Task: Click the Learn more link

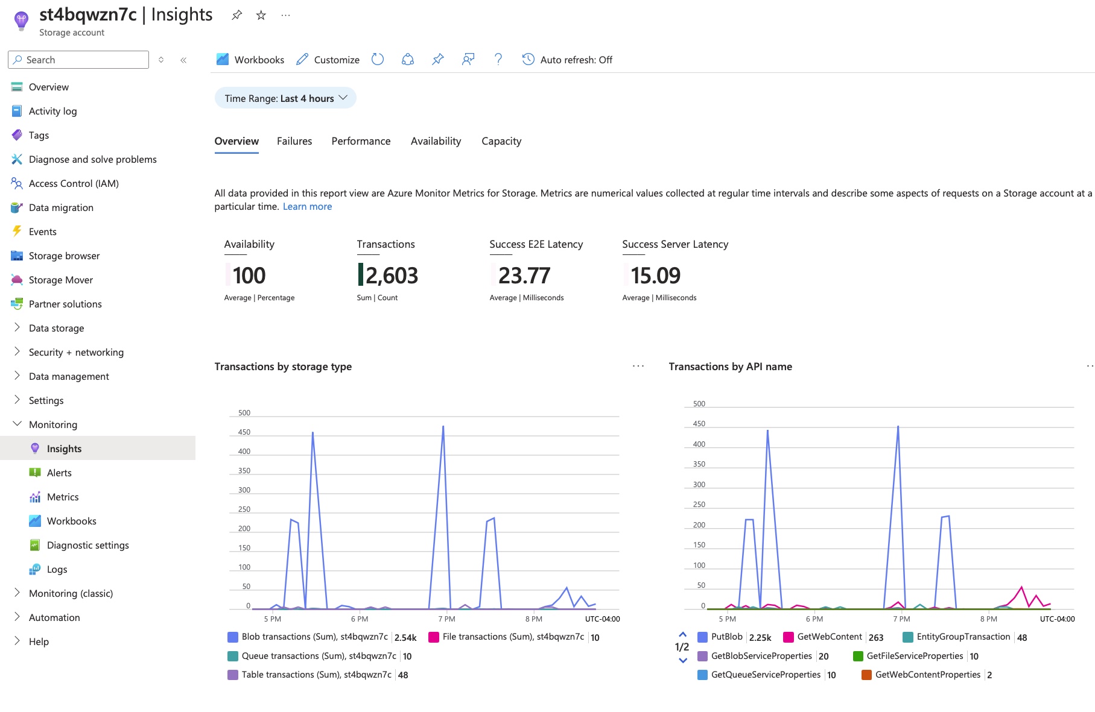Action: (x=307, y=207)
